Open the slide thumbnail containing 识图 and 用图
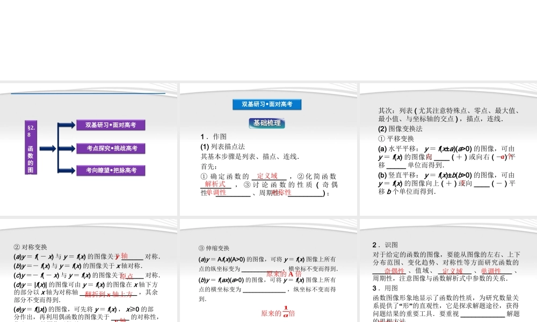 [x=448, y=270]
